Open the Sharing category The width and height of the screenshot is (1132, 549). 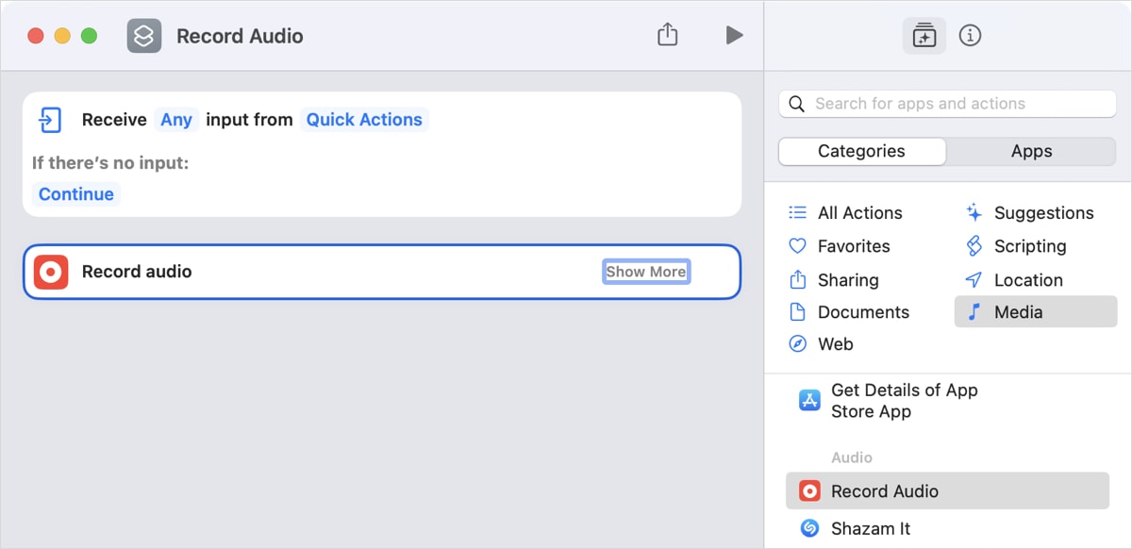coord(848,279)
